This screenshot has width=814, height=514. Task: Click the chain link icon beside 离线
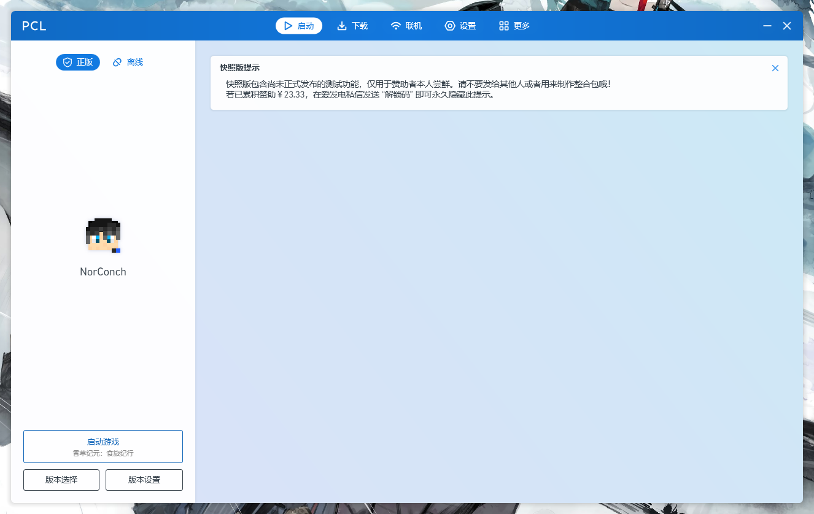click(117, 63)
